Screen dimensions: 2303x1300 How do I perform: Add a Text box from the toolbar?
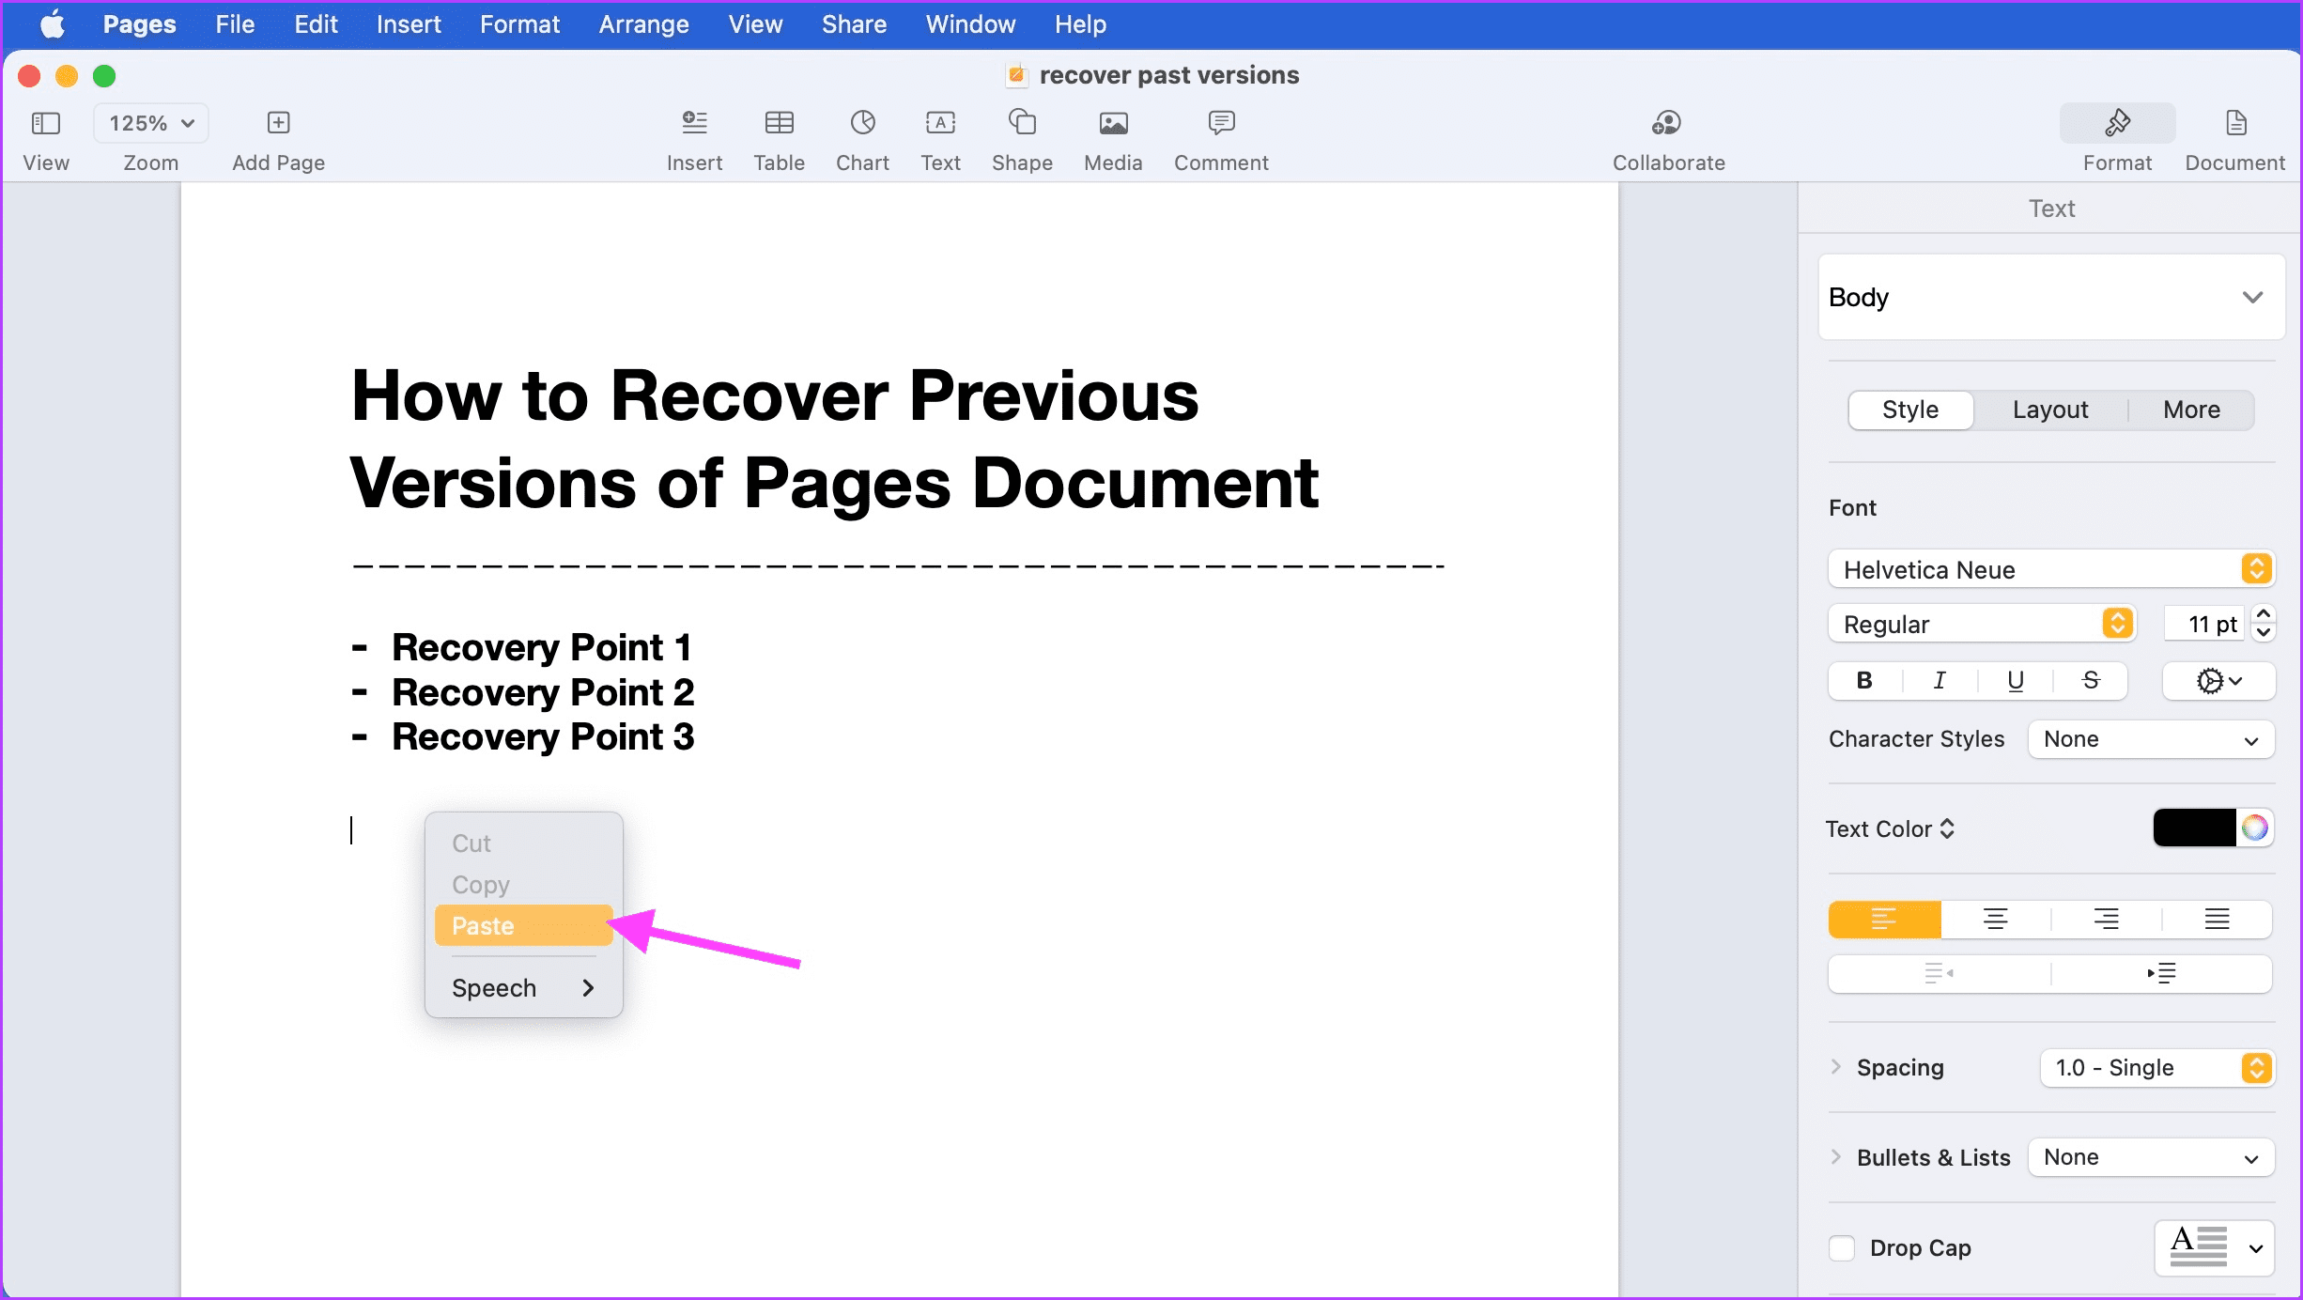(940, 123)
